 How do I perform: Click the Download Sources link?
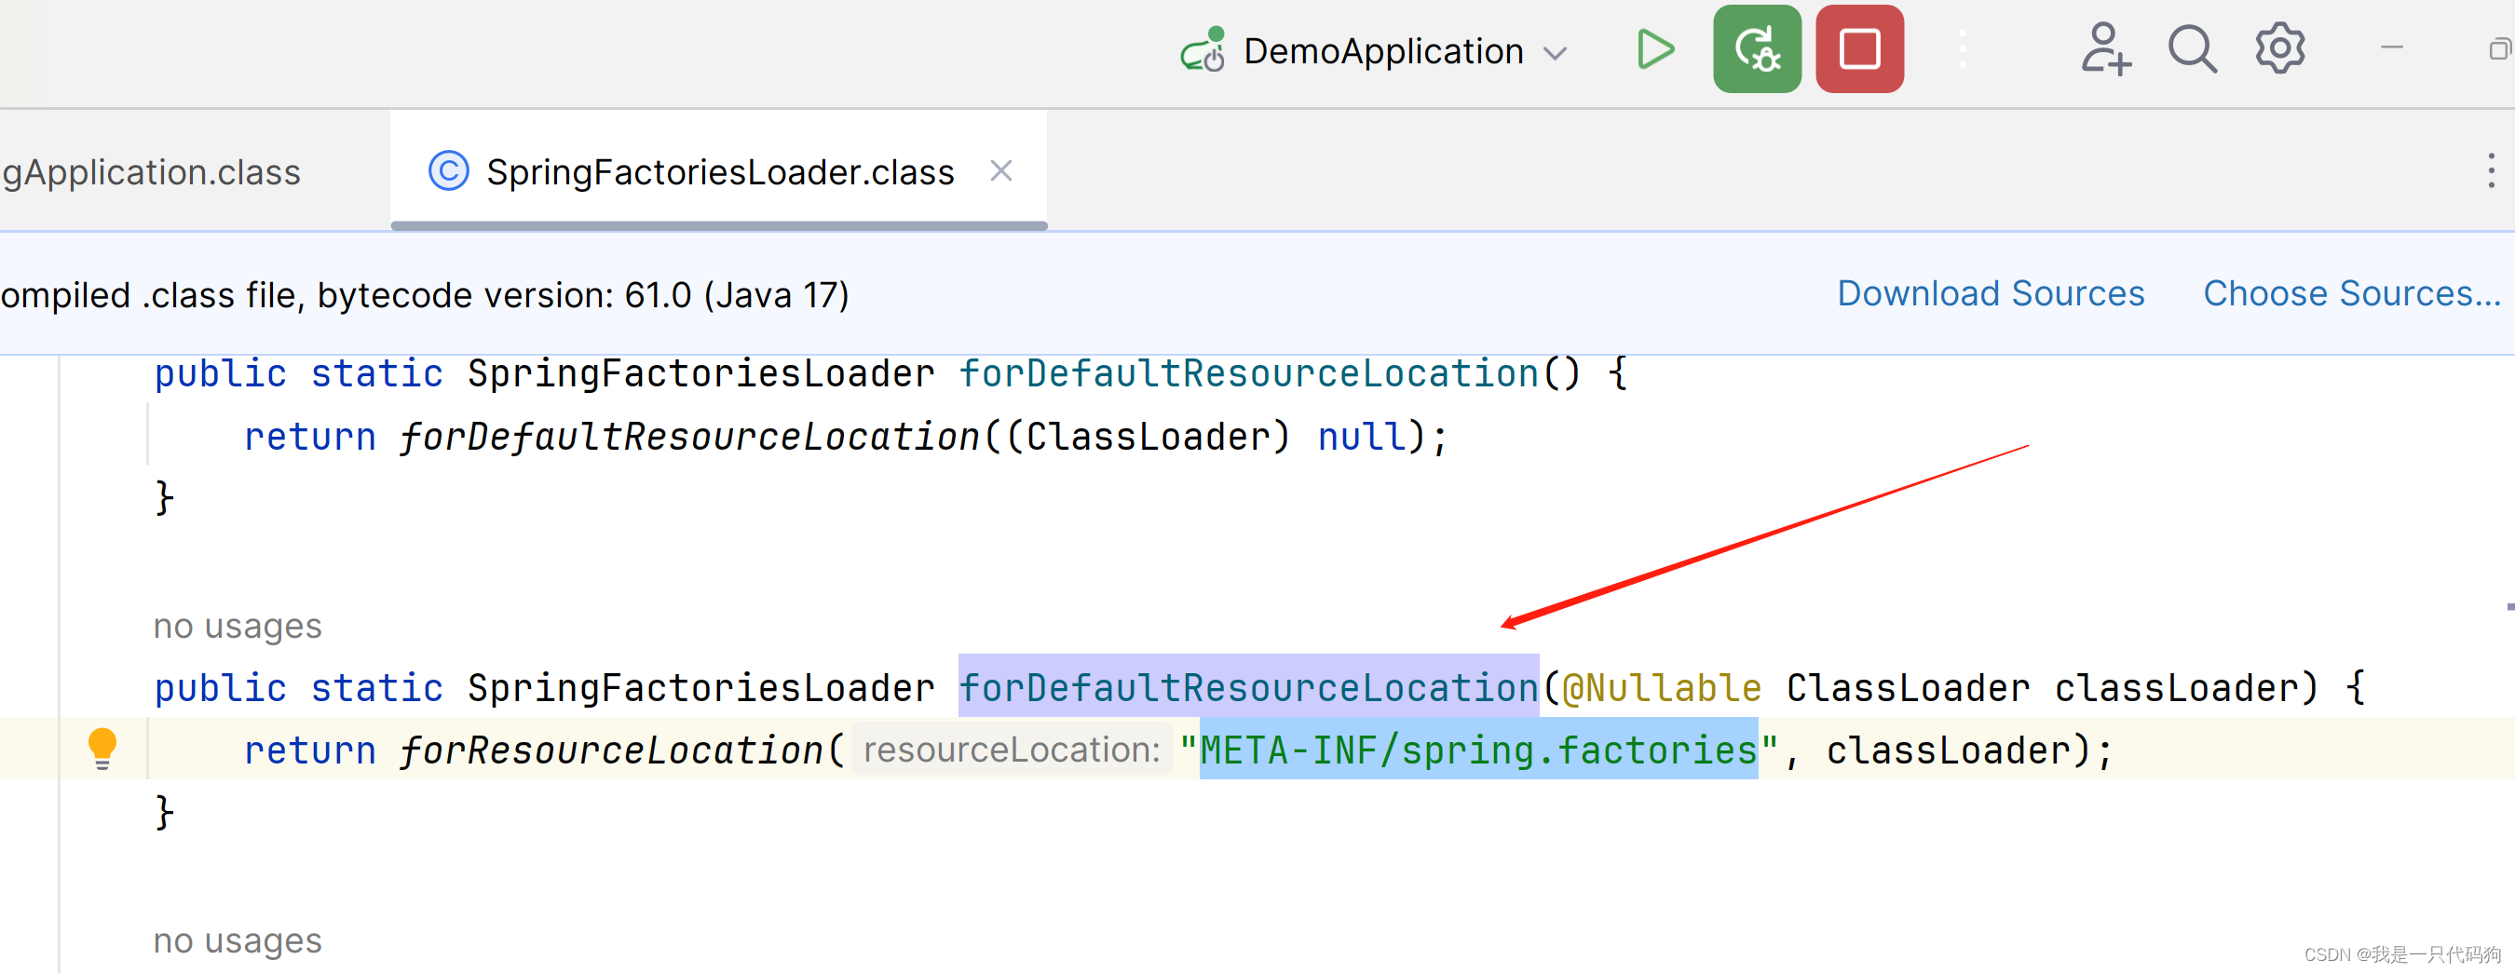[x=1990, y=292]
